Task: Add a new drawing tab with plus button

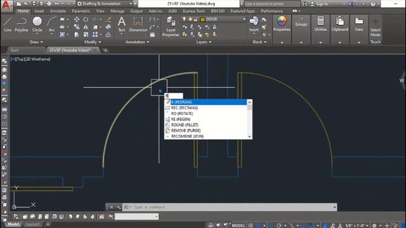Action: click(x=105, y=51)
